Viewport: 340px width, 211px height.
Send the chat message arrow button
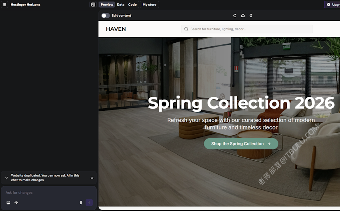[x=89, y=203]
